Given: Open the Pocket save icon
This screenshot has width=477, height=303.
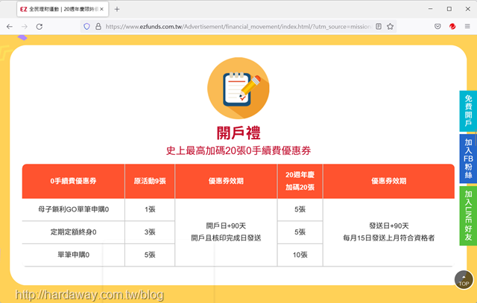Looking at the screenshot, I should (x=437, y=27).
